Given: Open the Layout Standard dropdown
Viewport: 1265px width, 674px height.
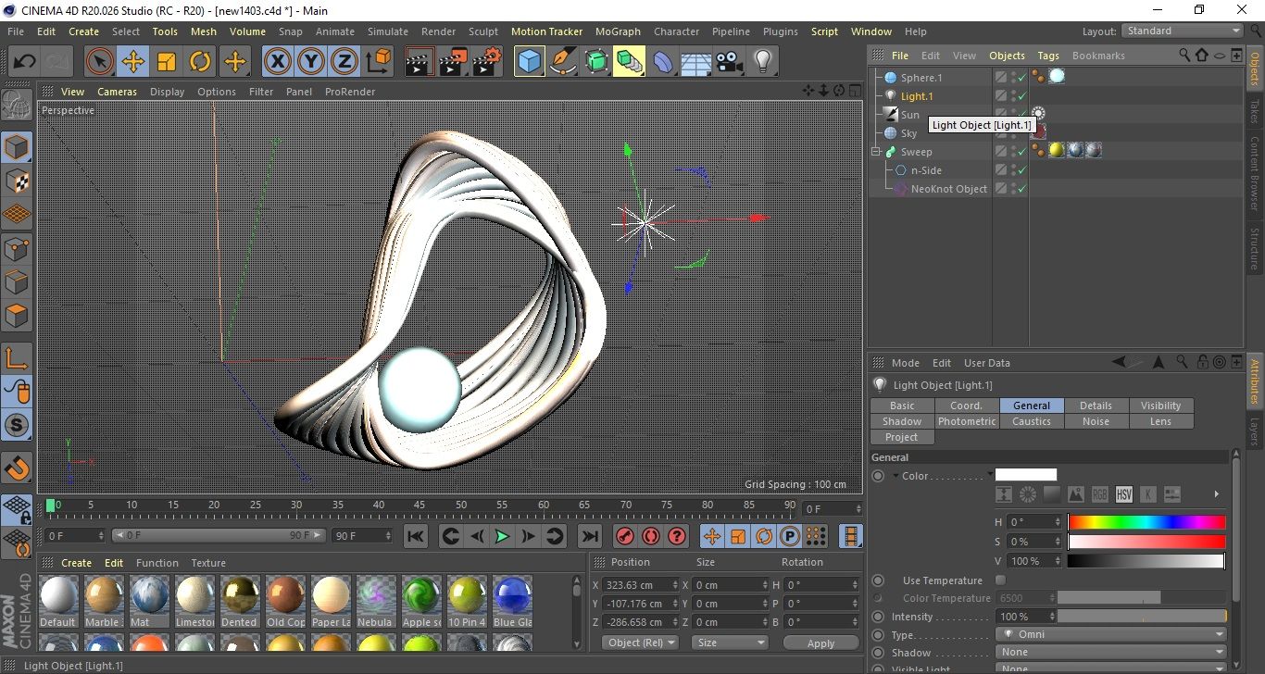Looking at the screenshot, I should tap(1182, 31).
